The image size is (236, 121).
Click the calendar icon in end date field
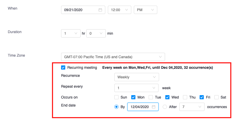tap(154, 107)
